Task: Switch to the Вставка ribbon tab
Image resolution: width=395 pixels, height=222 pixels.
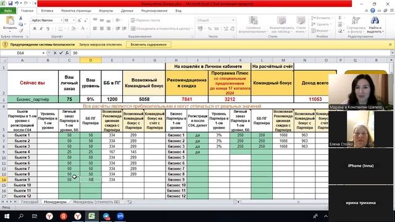Action: (47, 11)
